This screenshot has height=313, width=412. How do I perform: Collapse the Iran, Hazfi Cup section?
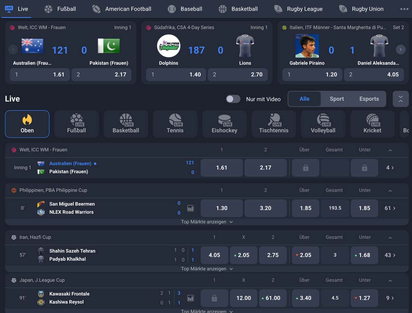point(390,238)
